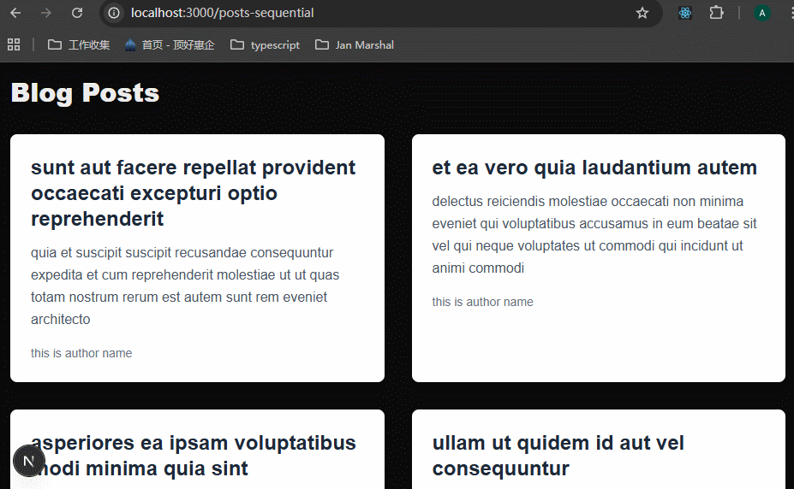Expand the 工作收集 bookmark folder
The image size is (794, 489).
pos(79,44)
